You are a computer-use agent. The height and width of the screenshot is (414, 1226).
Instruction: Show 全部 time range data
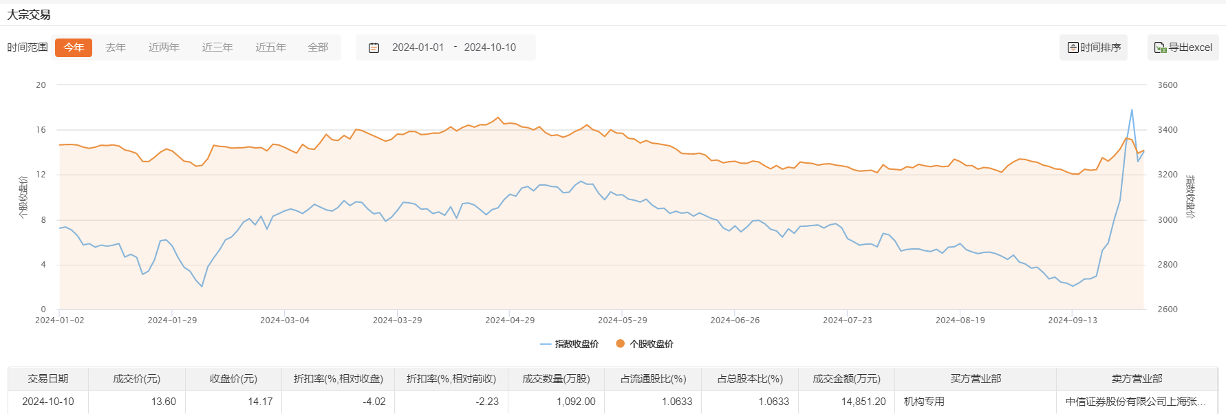pos(318,47)
